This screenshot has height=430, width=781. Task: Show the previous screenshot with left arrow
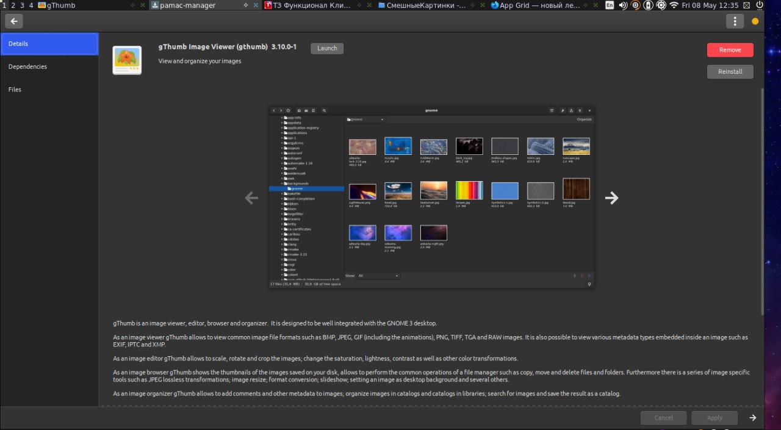pos(251,198)
